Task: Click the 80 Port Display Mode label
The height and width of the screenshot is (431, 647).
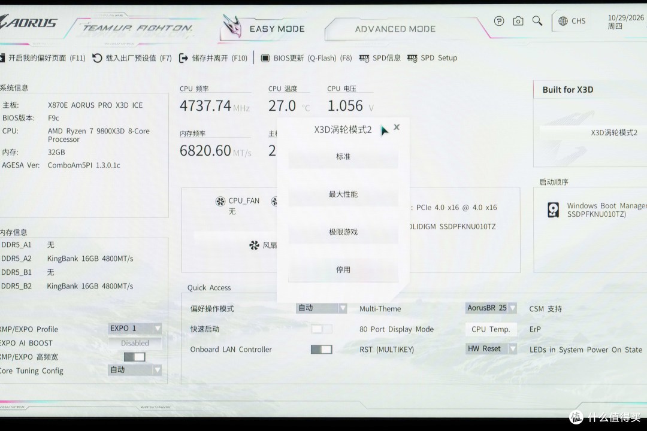Action: (x=397, y=329)
